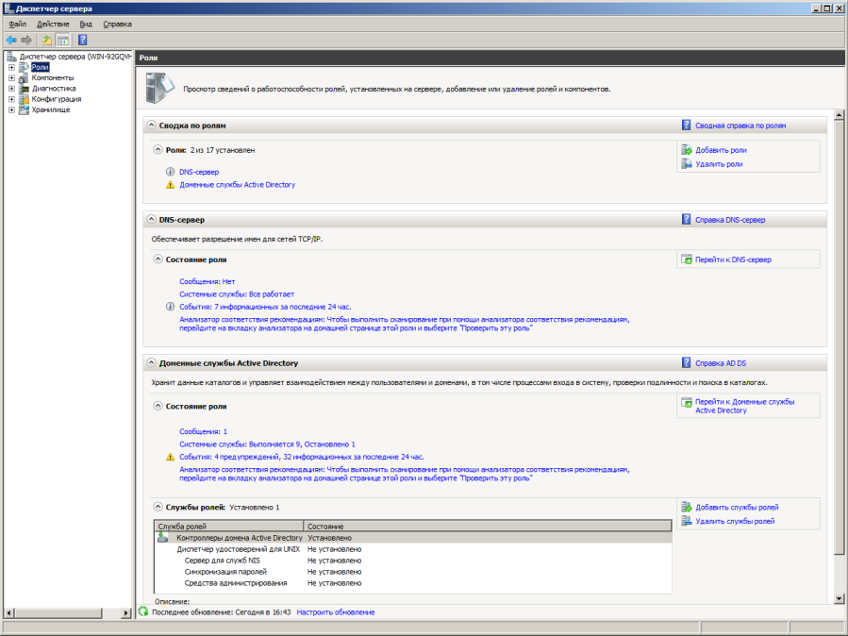Collapse Состояние роли under Active Directory
Viewport: 848px width, 636px height.
pyautogui.click(x=158, y=406)
